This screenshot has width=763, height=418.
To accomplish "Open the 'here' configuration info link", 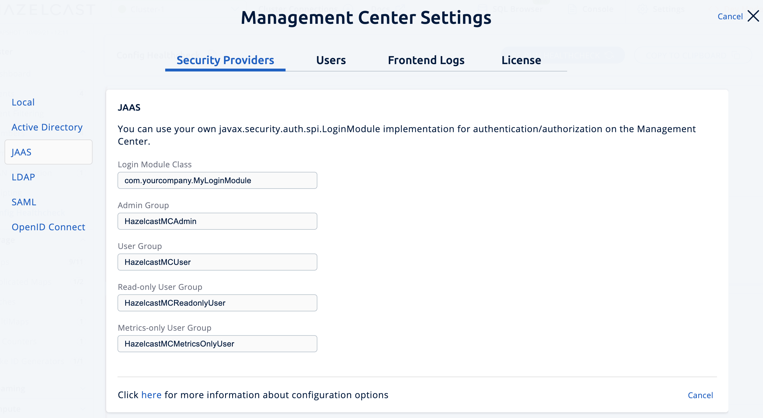I will [x=151, y=395].
